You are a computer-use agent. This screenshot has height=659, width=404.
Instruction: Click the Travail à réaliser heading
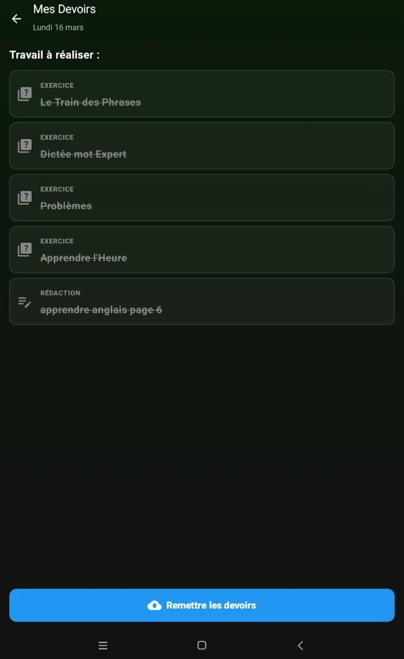[54, 55]
